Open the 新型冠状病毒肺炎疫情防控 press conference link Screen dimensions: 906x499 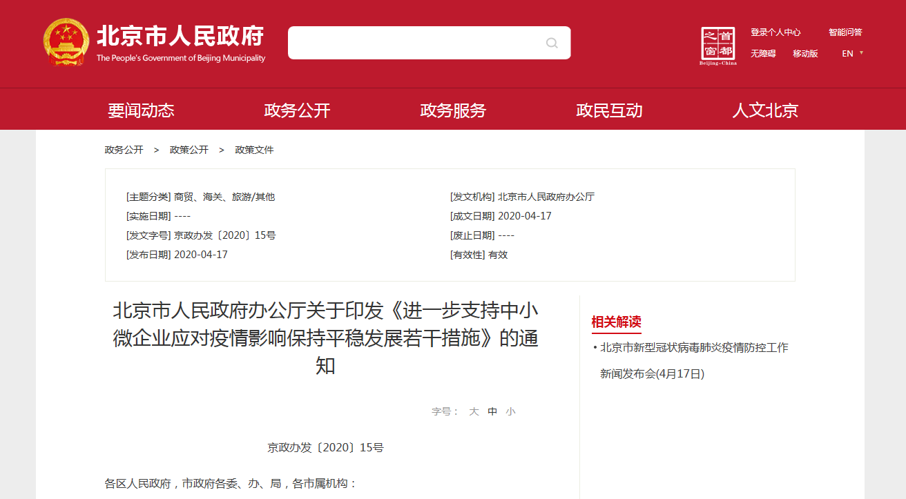click(x=693, y=348)
